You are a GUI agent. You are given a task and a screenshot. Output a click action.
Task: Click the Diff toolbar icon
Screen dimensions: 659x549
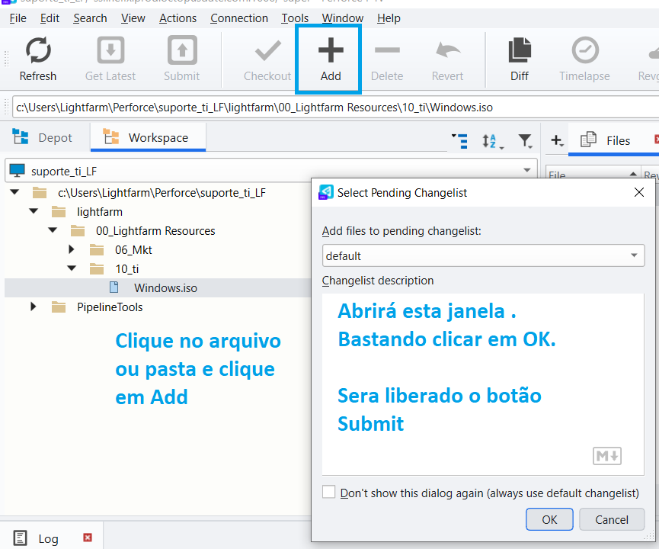click(520, 50)
